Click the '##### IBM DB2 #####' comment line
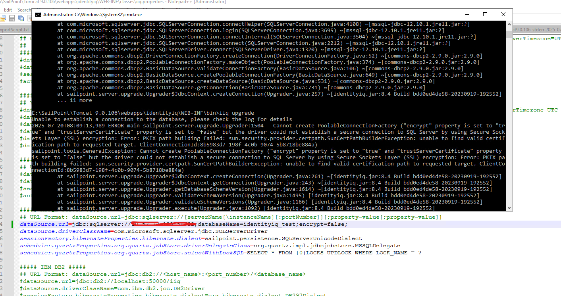 click(53, 267)
